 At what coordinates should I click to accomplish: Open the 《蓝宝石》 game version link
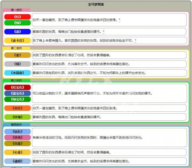[x=17, y=93]
